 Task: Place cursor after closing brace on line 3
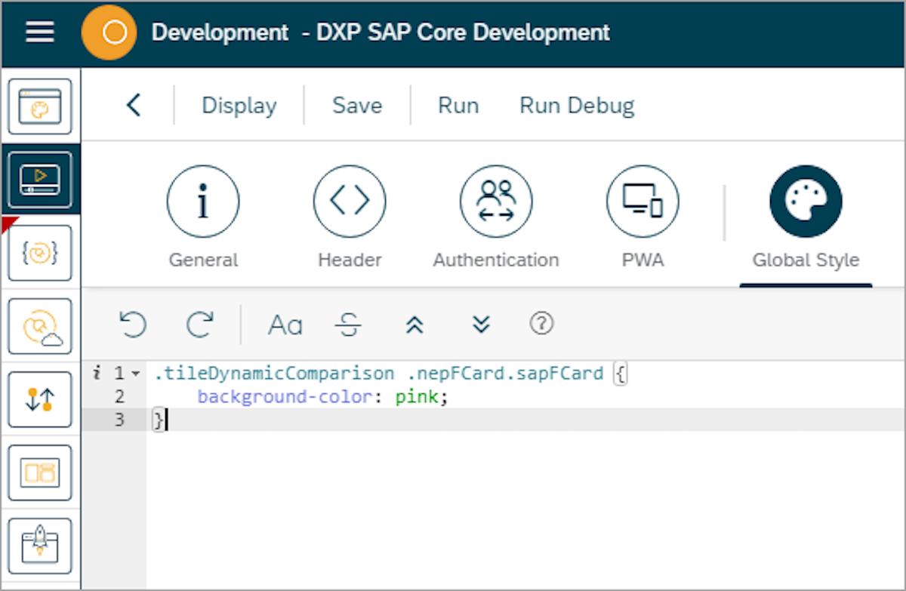(x=165, y=420)
